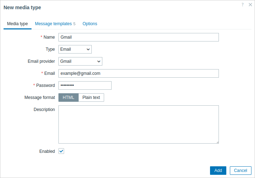This screenshot has width=255, height=178.
Task: Select the Media type tab
Action: (17, 24)
